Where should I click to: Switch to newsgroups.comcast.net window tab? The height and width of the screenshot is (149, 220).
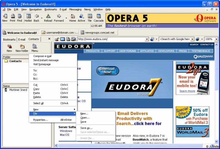click(99, 32)
